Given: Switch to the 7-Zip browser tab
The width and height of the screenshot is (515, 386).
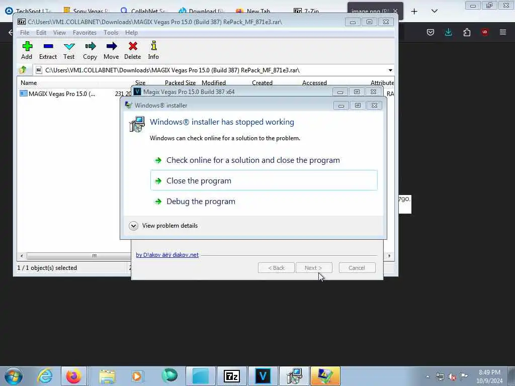Looking at the screenshot, I should pos(306,11).
